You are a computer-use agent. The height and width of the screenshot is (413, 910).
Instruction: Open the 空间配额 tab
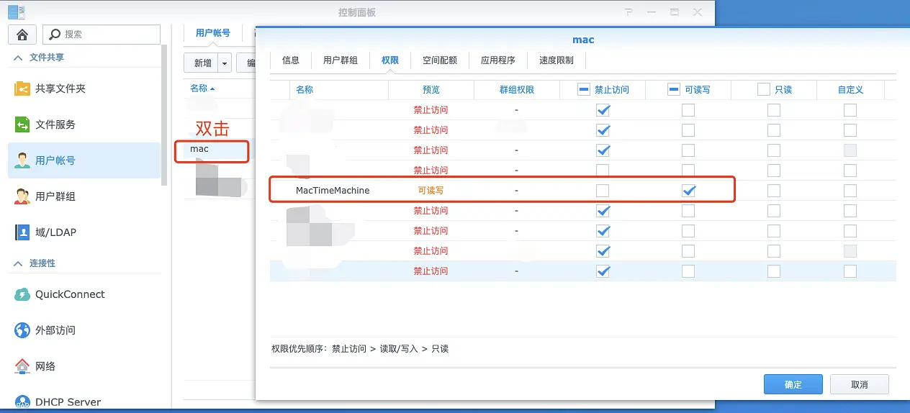pyautogui.click(x=440, y=60)
